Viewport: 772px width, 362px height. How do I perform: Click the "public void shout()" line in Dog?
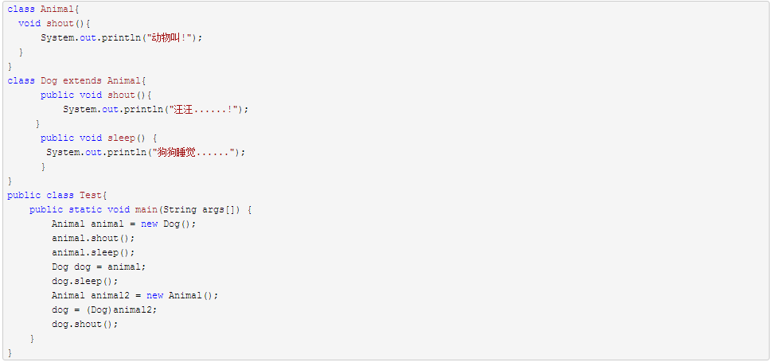tap(96, 95)
